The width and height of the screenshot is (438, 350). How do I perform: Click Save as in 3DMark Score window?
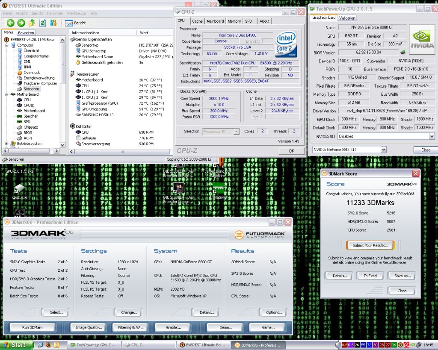[402, 276]
